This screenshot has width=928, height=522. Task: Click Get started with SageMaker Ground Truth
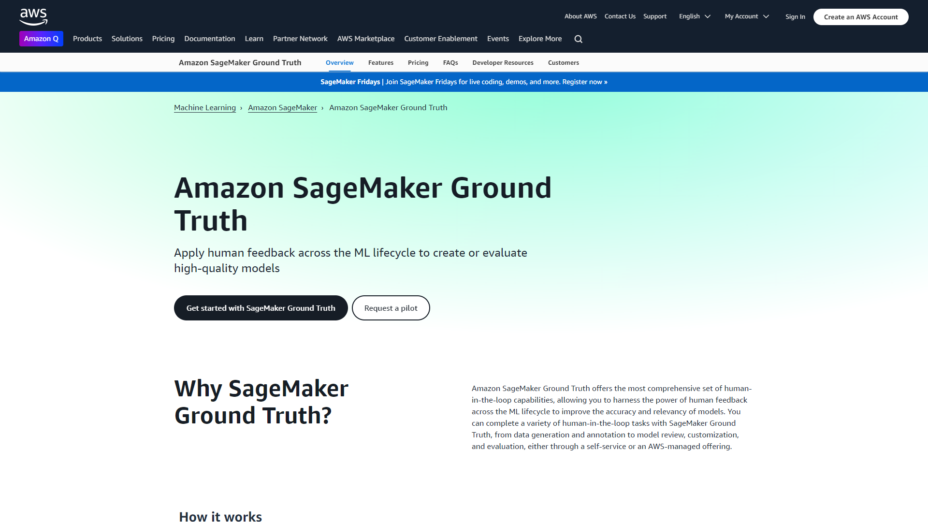coord(261,308)
